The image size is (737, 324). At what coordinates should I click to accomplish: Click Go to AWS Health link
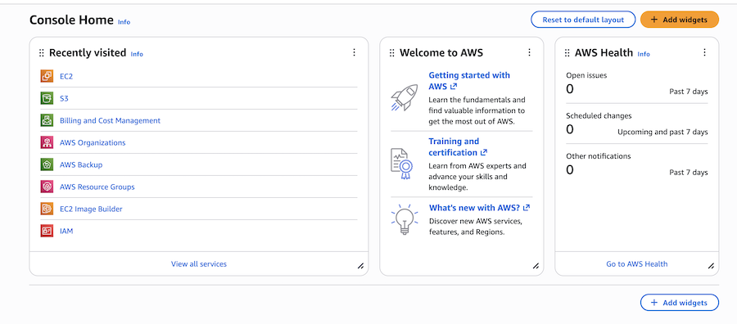click(x=637, y=264)
